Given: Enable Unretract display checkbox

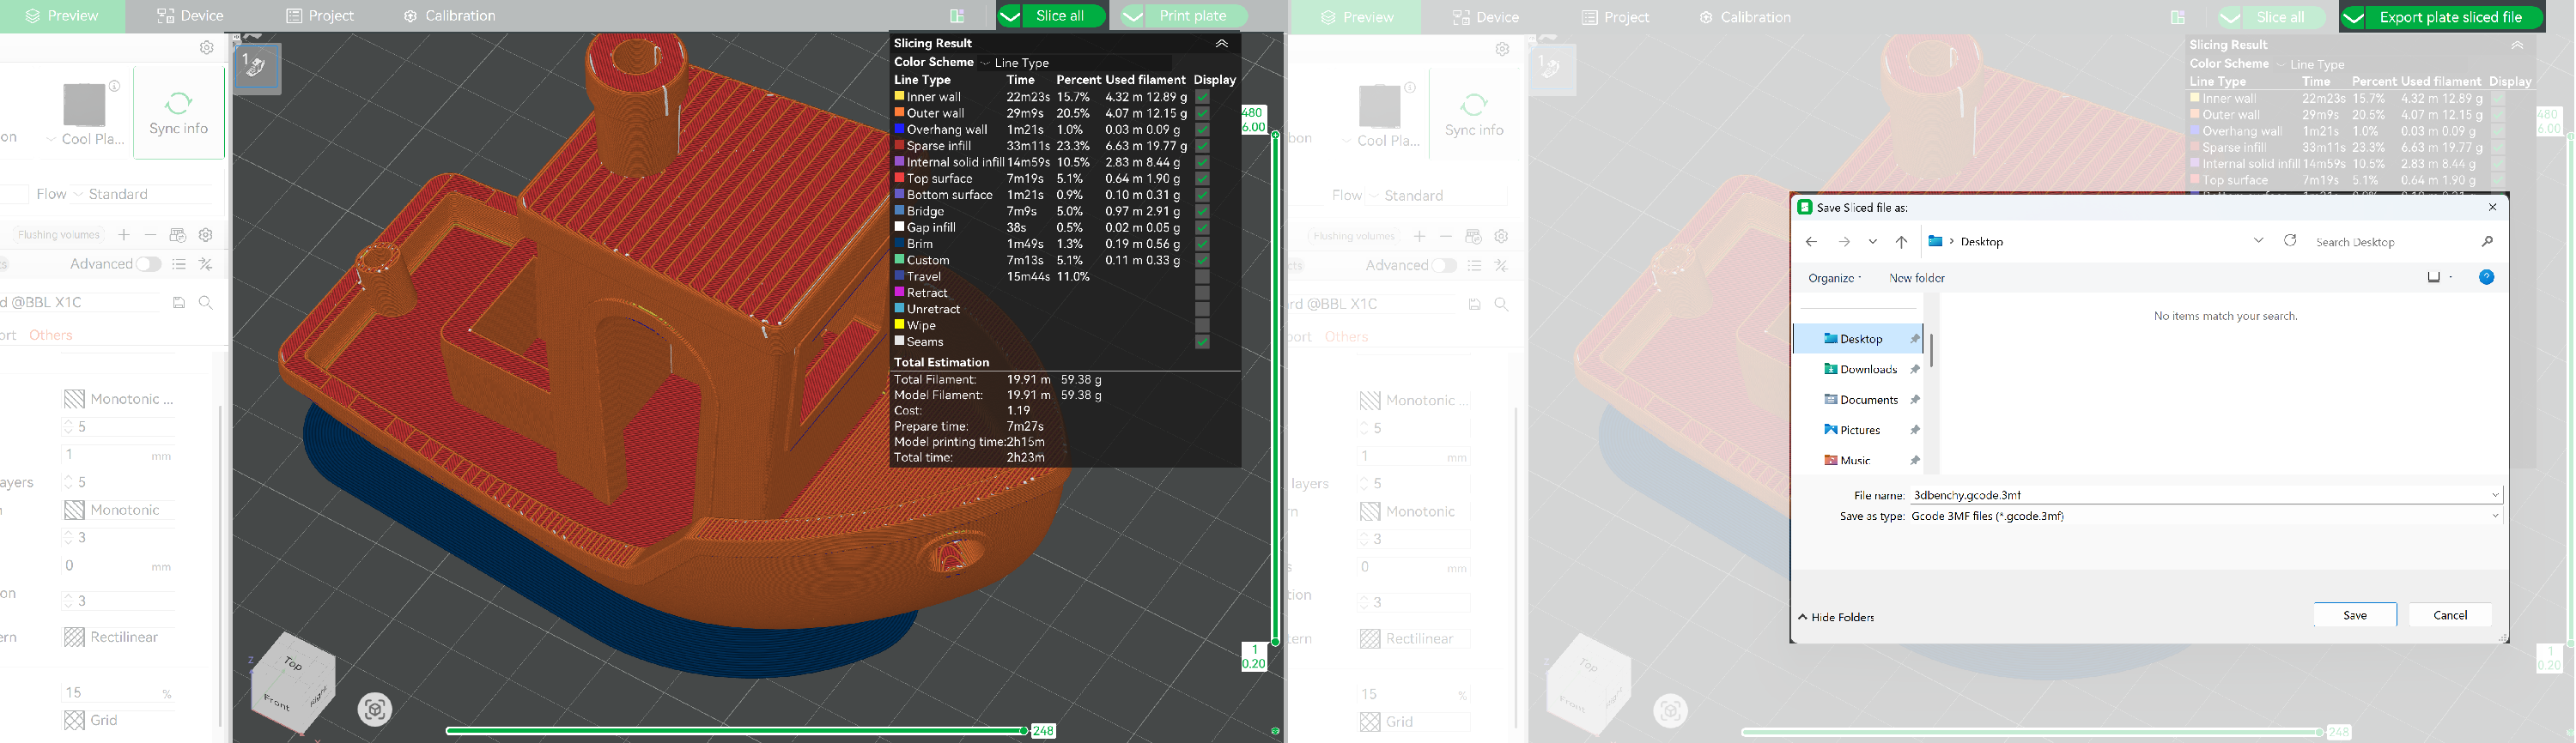Looking at the screenshot, I should (1202, 310).
